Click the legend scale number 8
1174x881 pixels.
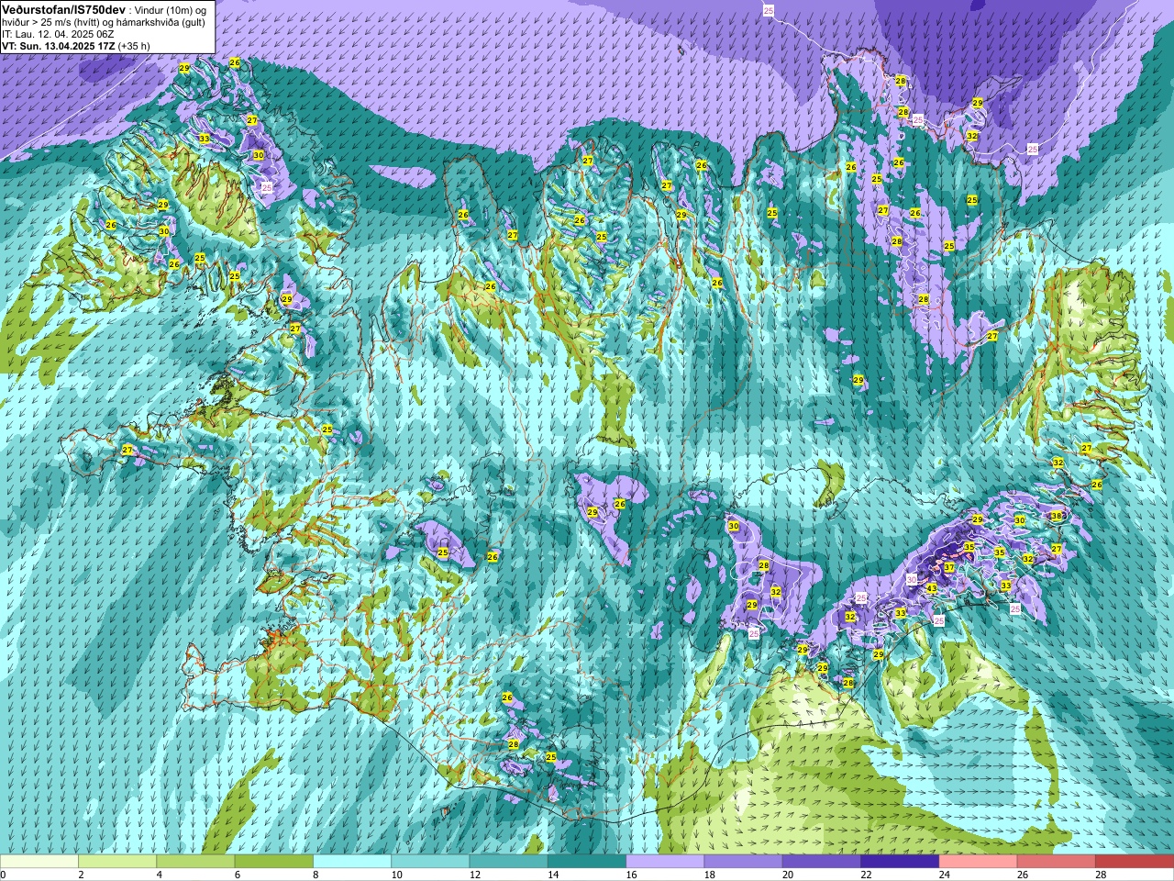[x=316, y=875]
